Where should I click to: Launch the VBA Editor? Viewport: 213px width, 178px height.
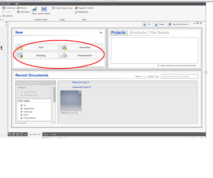[x=23, y=12]
